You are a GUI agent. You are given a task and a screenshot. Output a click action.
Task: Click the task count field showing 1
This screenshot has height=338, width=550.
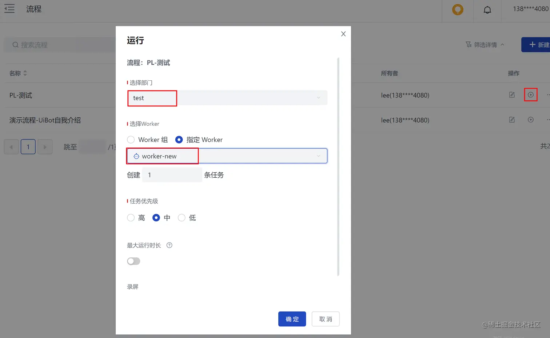[x=172, y=175]
